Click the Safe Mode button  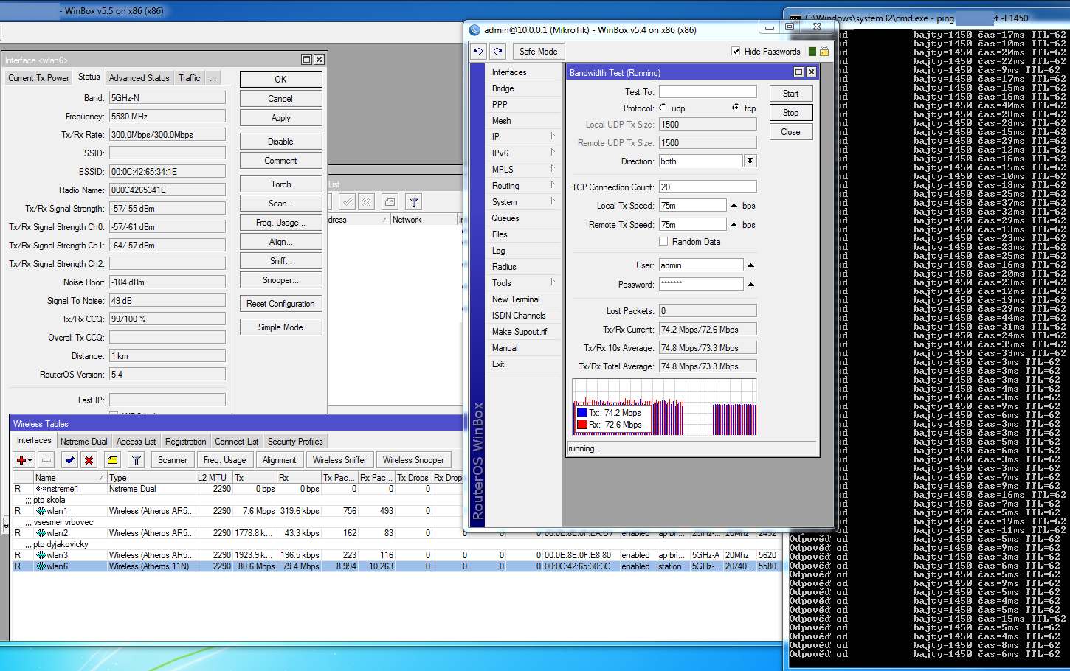click(x=538, y=51)
